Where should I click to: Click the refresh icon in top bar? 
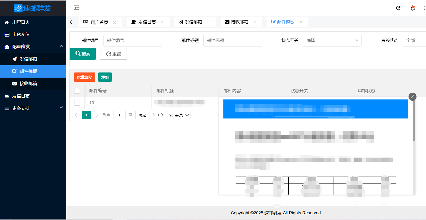(x=398, y=8)
